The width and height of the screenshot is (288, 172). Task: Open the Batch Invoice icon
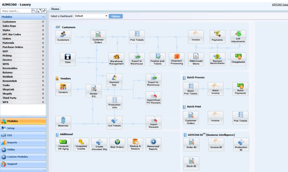216,89
